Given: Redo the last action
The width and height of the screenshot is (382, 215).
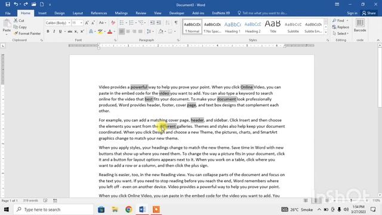Looking at the screenshot, I should pos(25,4).
